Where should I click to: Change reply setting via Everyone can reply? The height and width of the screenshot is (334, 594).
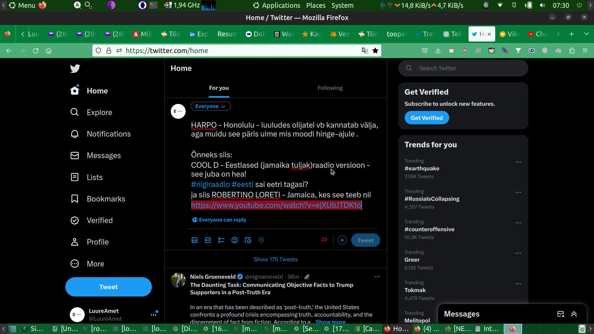(219, 220)
